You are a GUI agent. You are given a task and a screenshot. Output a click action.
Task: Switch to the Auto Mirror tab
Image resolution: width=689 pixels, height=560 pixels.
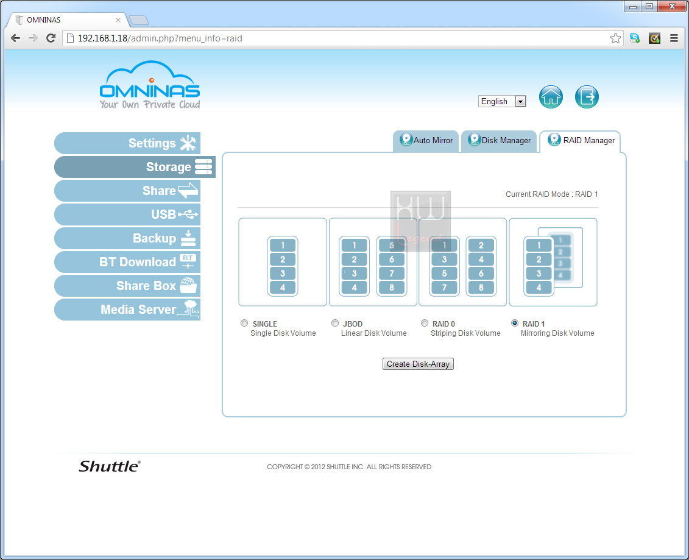coord(426,141)
